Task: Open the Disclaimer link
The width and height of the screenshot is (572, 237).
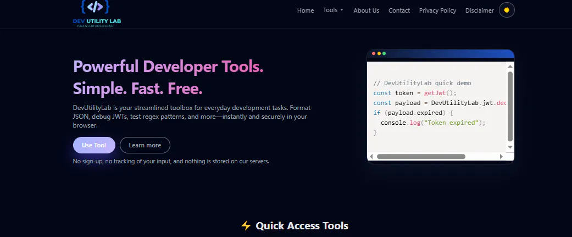Action: click(479, 10)
